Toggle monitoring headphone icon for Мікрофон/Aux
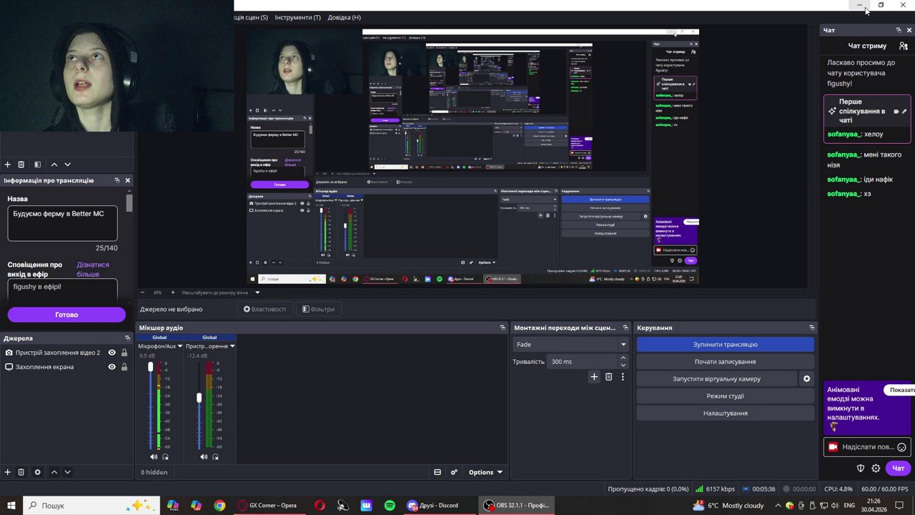The image size is (915, 515). click(166, 456)
